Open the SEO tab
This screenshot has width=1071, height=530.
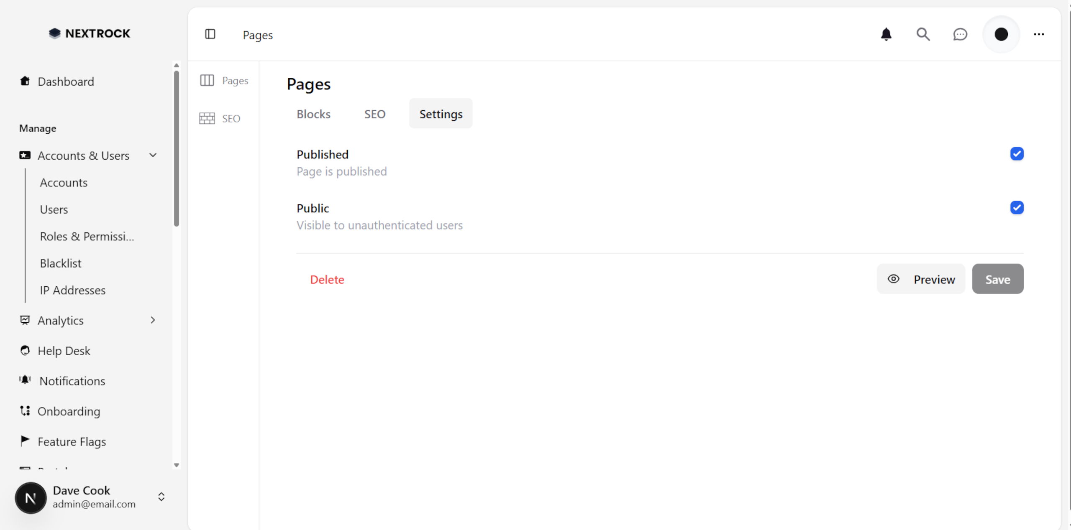(374, 114)
